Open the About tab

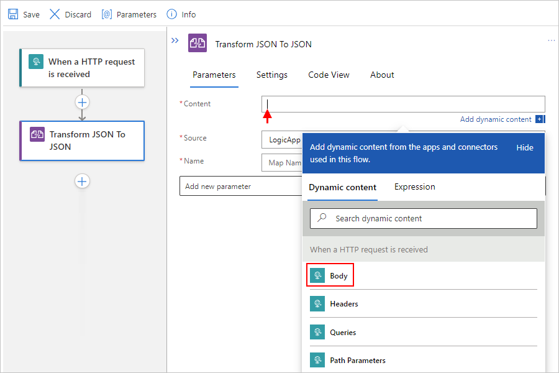(x=382, y=75)
